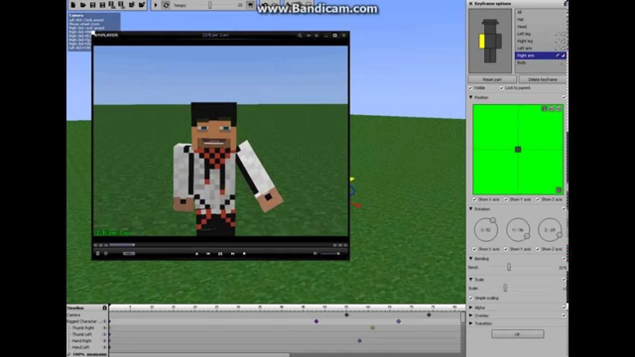635x357 pixels.
Task: Toggle the Lock to parent checkbox
Action: pos(501,88)
